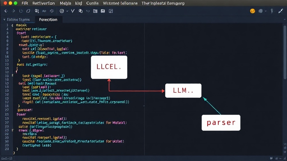
Task: Click the dim double-arrow toolbar icon
Action: (44, 11)
